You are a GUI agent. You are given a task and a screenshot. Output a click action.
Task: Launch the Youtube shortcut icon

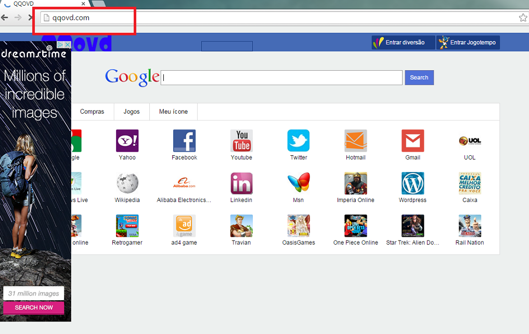241,141
